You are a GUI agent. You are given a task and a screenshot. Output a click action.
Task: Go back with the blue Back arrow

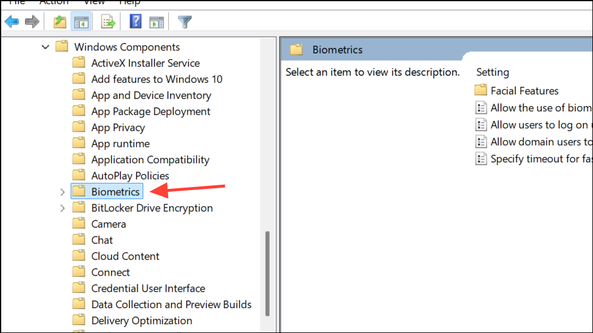12,22
